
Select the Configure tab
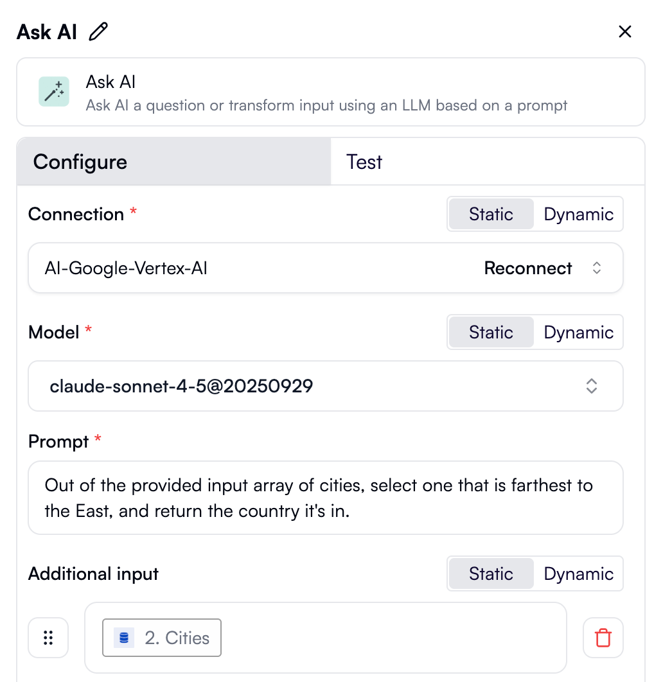(x=80, y=162)
